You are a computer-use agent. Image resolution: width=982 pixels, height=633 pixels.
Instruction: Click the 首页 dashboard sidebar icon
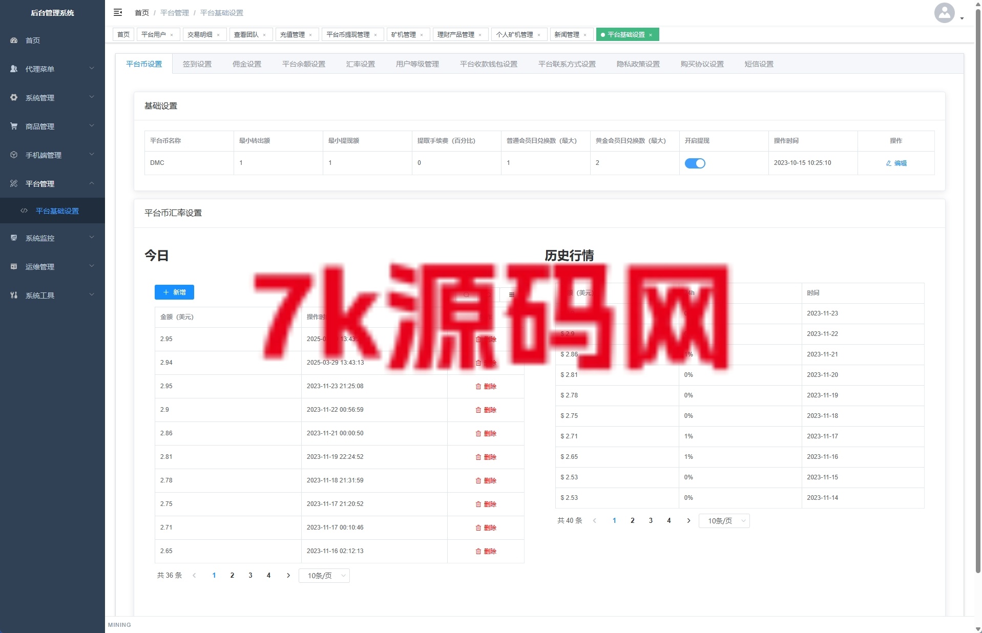[x=14, y=40]
